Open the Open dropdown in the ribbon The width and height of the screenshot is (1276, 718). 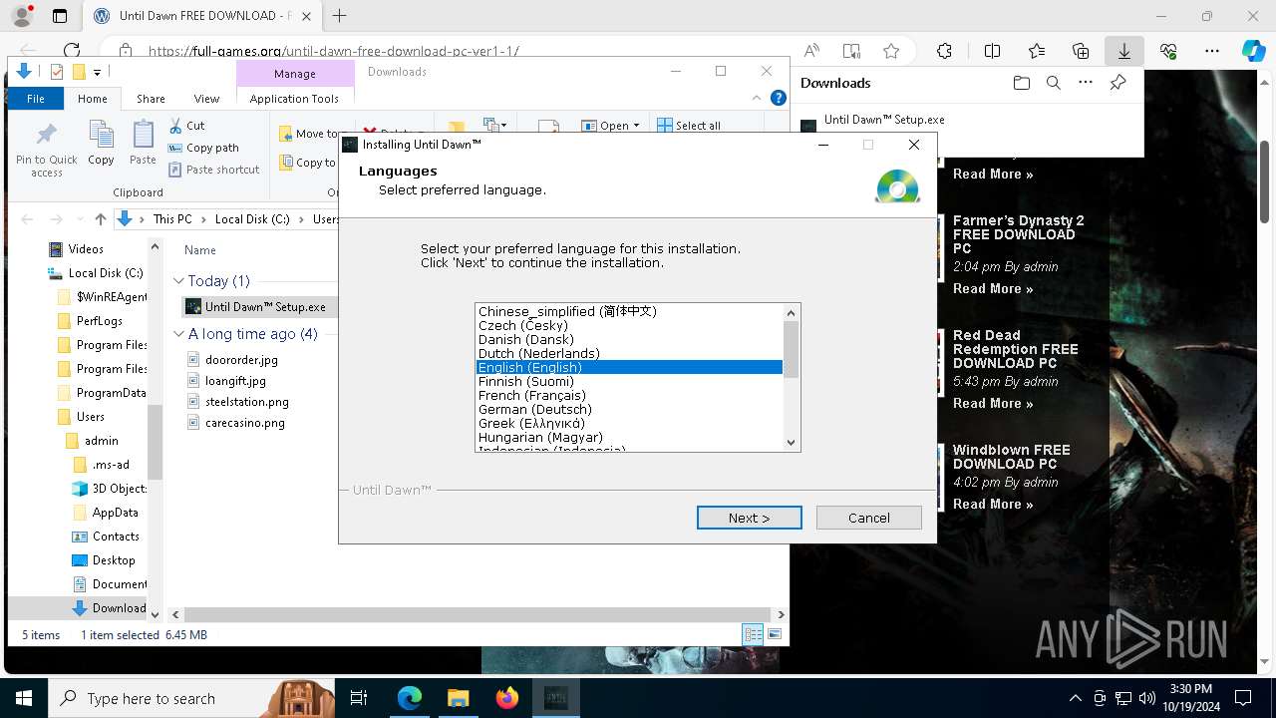click(610, 126)
